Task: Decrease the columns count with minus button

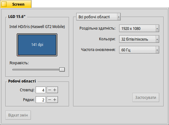Action: 50,90
